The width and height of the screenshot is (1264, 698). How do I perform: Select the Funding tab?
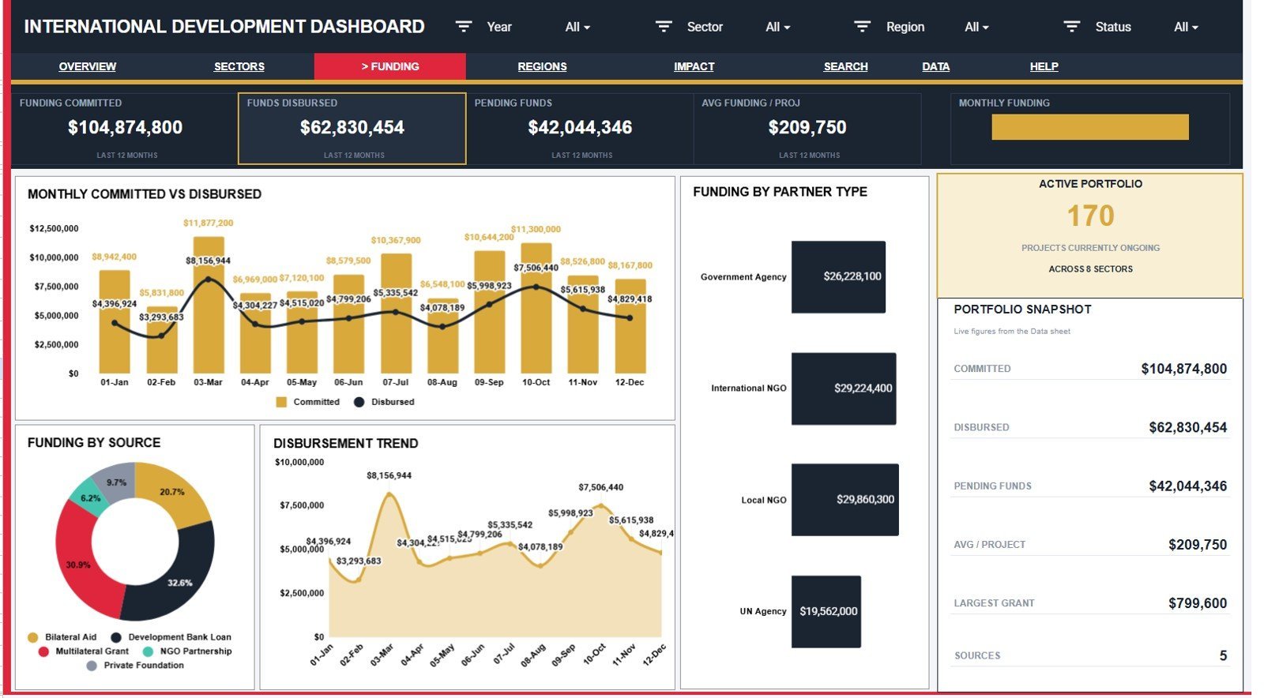[390, 66]
